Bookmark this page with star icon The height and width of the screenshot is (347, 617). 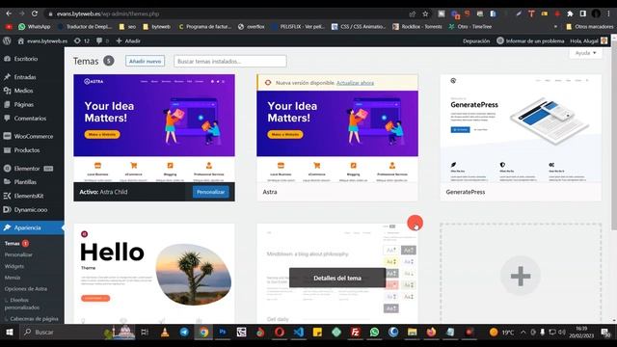point(425,13)
